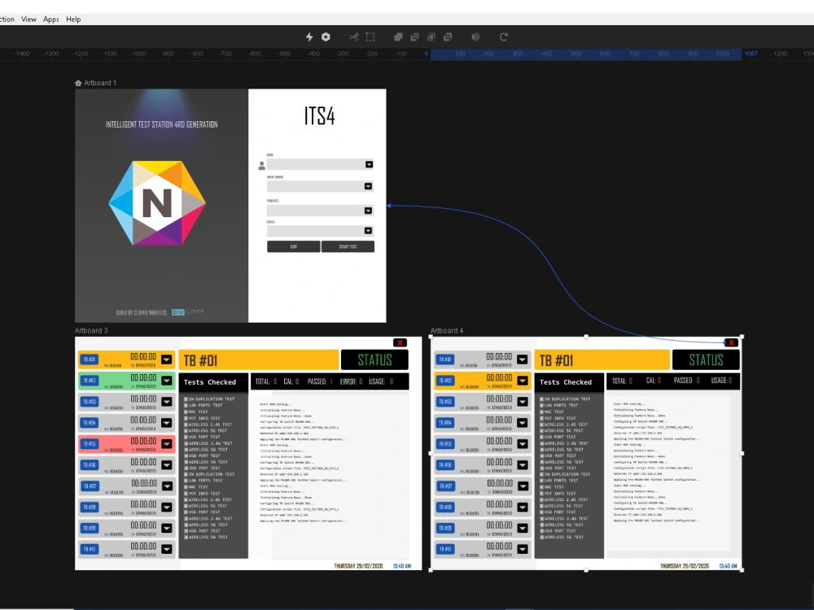Expand the TB #08 row arrow in Artboard 3
Viewport: 814px width, 610px height.
[167, 508]
